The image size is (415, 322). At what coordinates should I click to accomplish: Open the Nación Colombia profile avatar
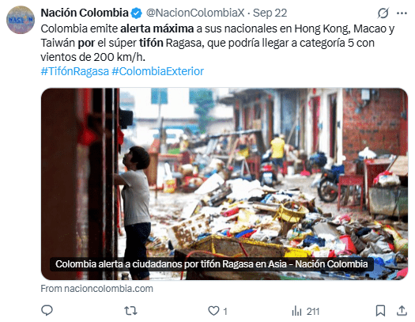click(21, 20)
